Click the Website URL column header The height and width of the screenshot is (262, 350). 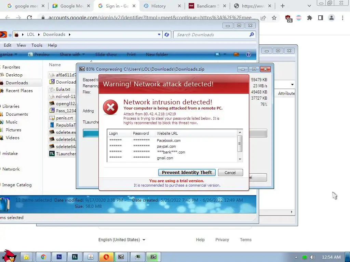click(196, 133)
